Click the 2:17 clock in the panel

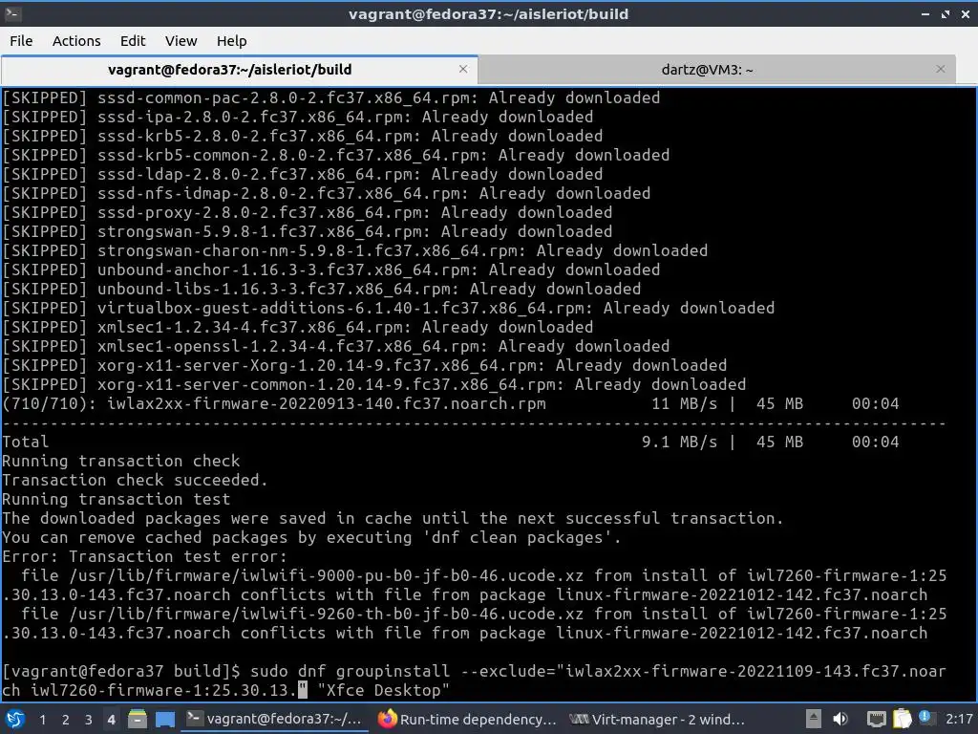click(959, 719)
